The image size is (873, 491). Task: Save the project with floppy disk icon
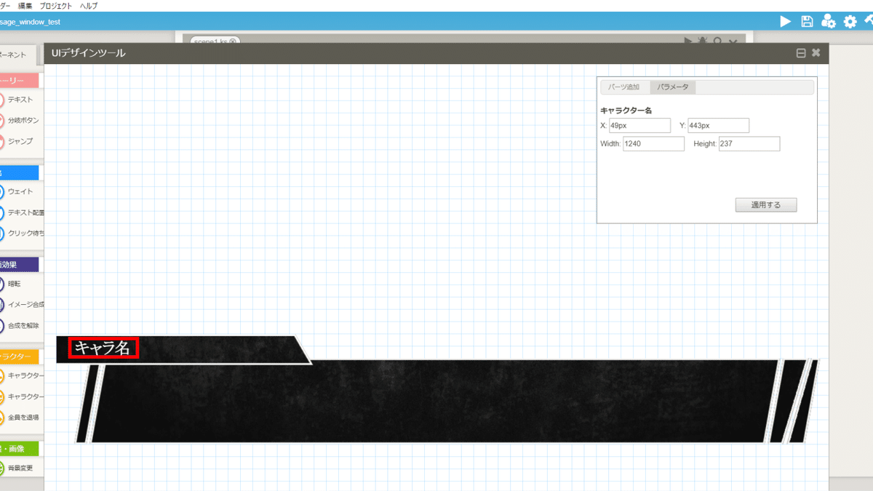click(807, 22)
